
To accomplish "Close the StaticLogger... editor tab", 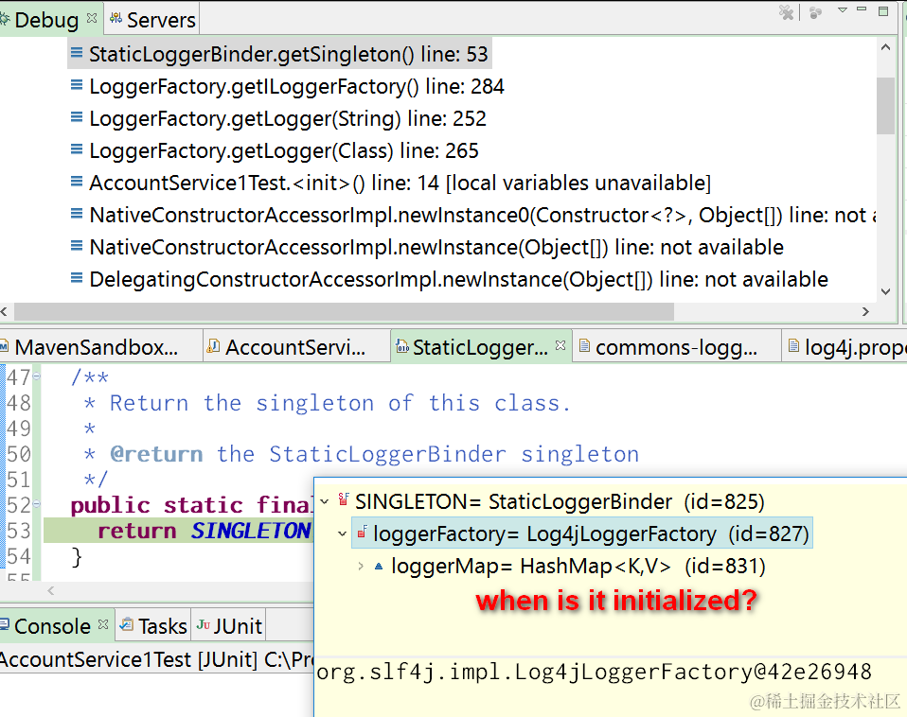I will pyautogui.click(x=560, y=345).
